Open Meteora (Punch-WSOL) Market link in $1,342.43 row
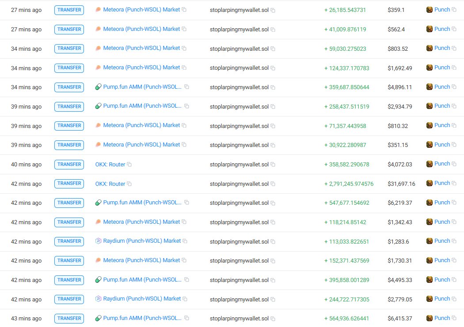Viewport: 464px width, 327px height. pyautogui.click(x=141, y=222)
